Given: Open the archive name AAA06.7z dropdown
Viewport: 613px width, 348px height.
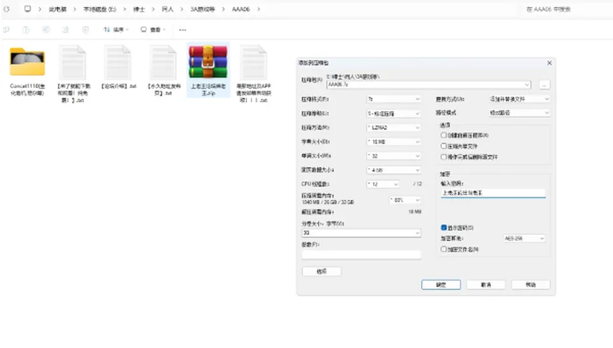Looking at the screenshot, I should (x=429, y=84).
